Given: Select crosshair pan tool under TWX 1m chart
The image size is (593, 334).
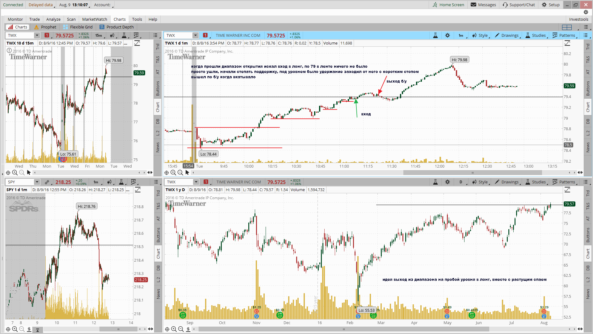Looking at the screenshot, I should pos(166,173).
